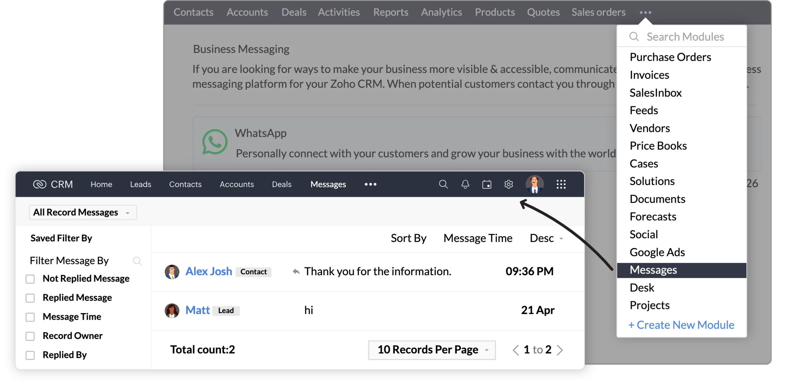
Task: Open the Home tab
Action: [101, 184]
